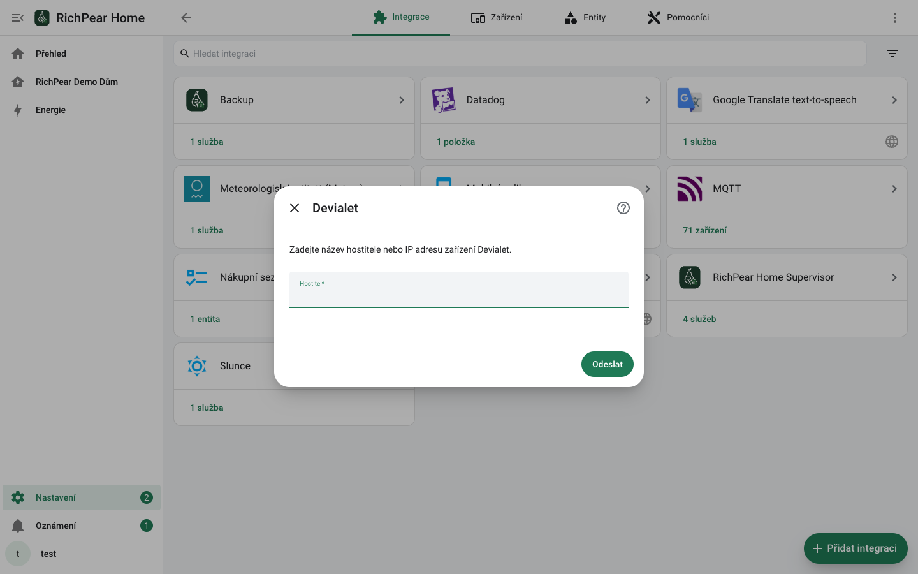The height and width of the screenshot is (574, 918).
Task: Click the Nastavení badge showing 2
Action: click(147, 497)
